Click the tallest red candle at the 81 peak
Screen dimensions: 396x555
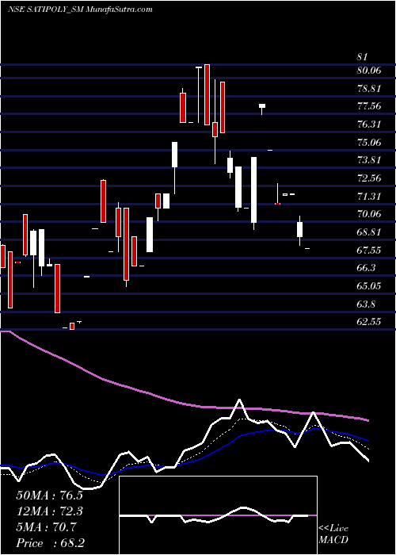pos(207,94)
